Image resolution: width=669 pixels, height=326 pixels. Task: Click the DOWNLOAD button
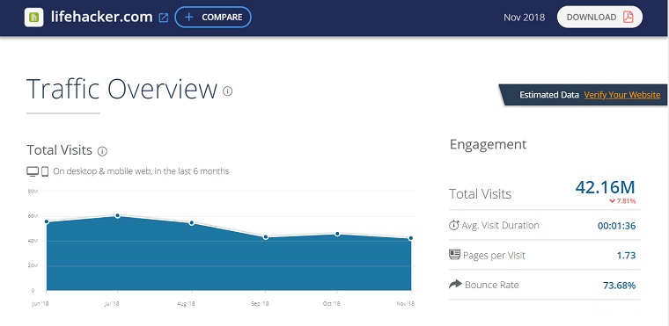[x=599, y=17]
